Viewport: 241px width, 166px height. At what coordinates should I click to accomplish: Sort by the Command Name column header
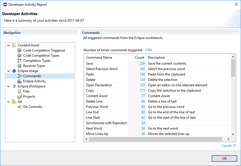coord(106,58)
